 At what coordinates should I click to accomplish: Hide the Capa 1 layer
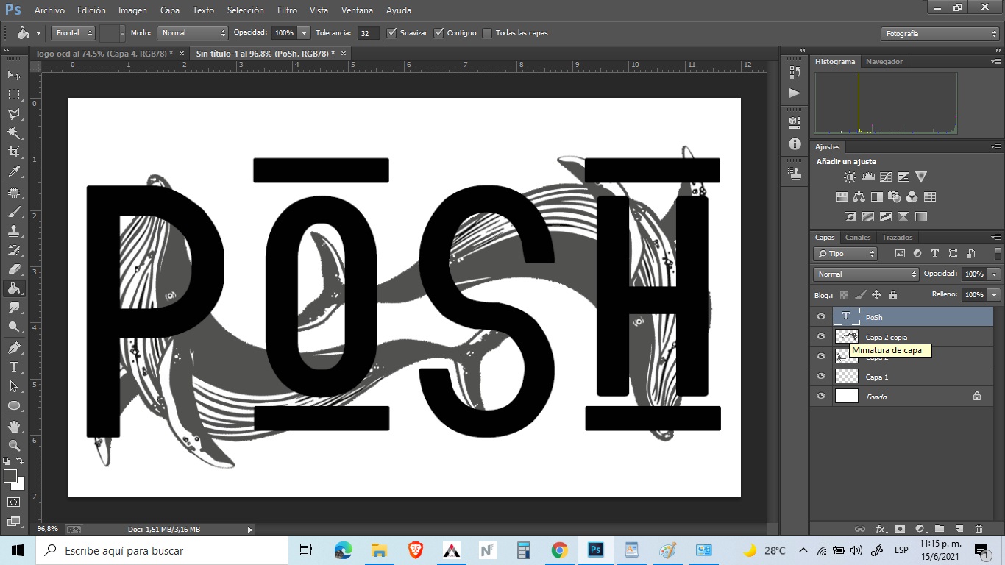point(821,377)
